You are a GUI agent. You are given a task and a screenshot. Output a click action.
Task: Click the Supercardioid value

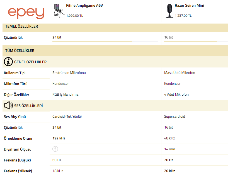click(174, 117)
